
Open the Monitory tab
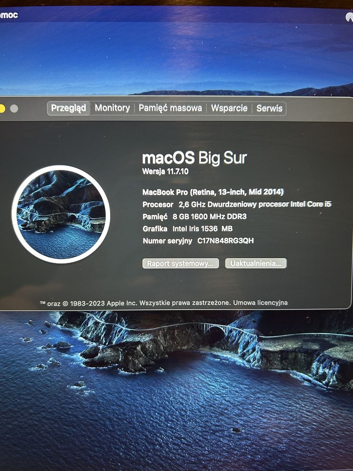point(112,108)
